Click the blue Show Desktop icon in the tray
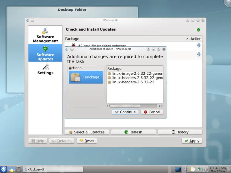The width and height of the screenshot is (231, 173). click(178, 170)
